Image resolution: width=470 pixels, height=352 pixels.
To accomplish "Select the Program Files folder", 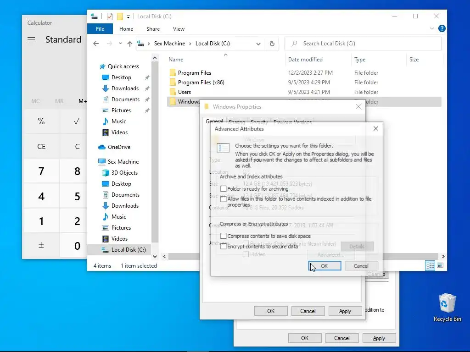I will pos(194,73).
